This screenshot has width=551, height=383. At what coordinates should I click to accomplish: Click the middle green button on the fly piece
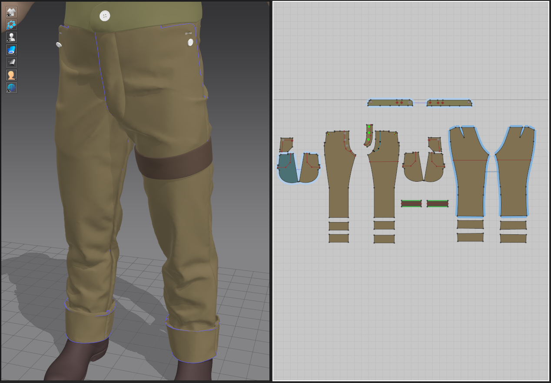pos(369,133)
